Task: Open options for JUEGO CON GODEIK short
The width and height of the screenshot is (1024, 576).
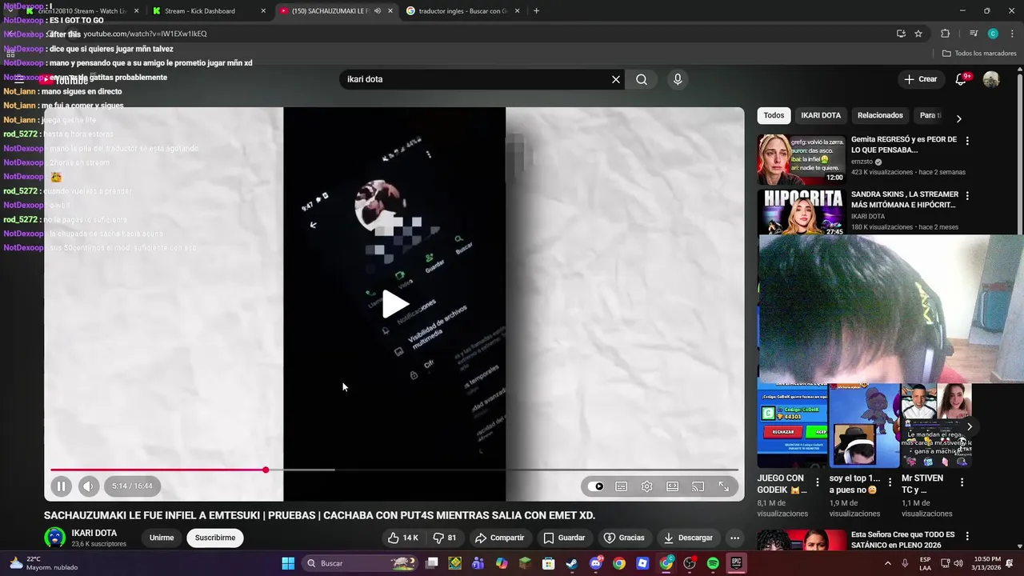Action: tap(817, 482)
